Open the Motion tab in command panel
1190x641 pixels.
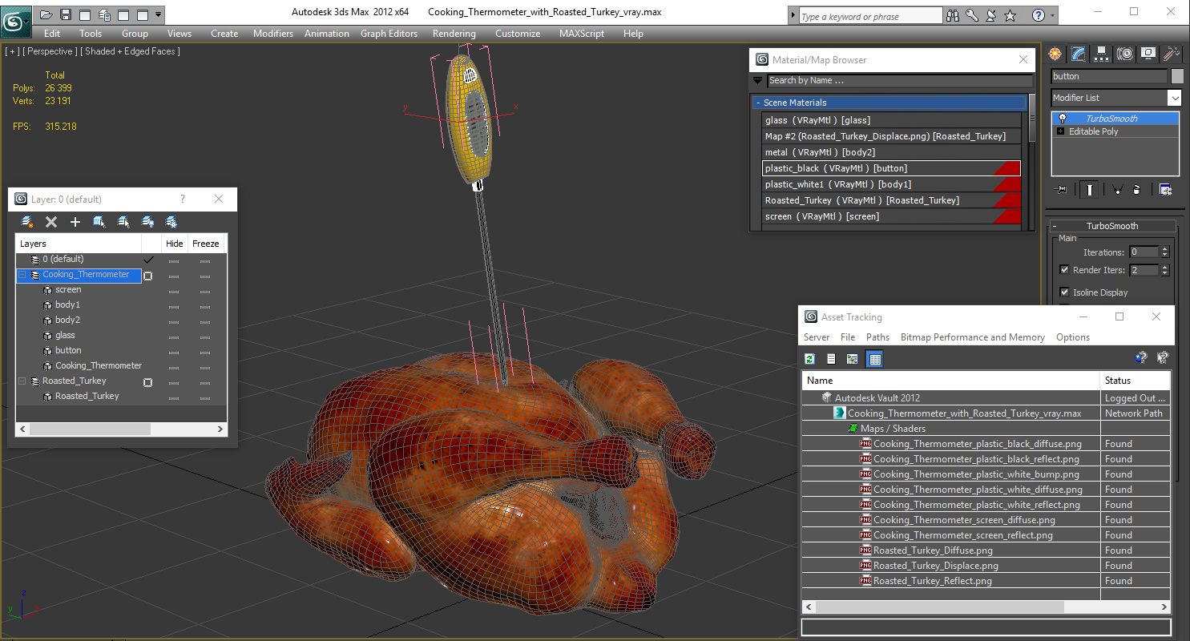point(1125,54)
